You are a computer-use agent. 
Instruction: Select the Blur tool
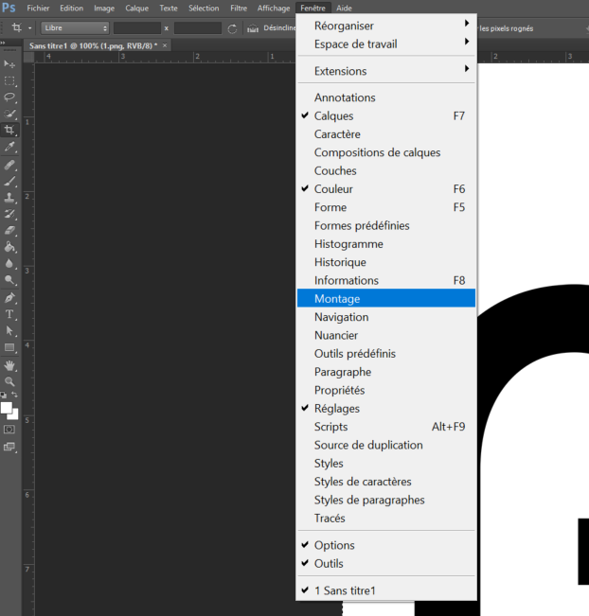tap(9, 264)
